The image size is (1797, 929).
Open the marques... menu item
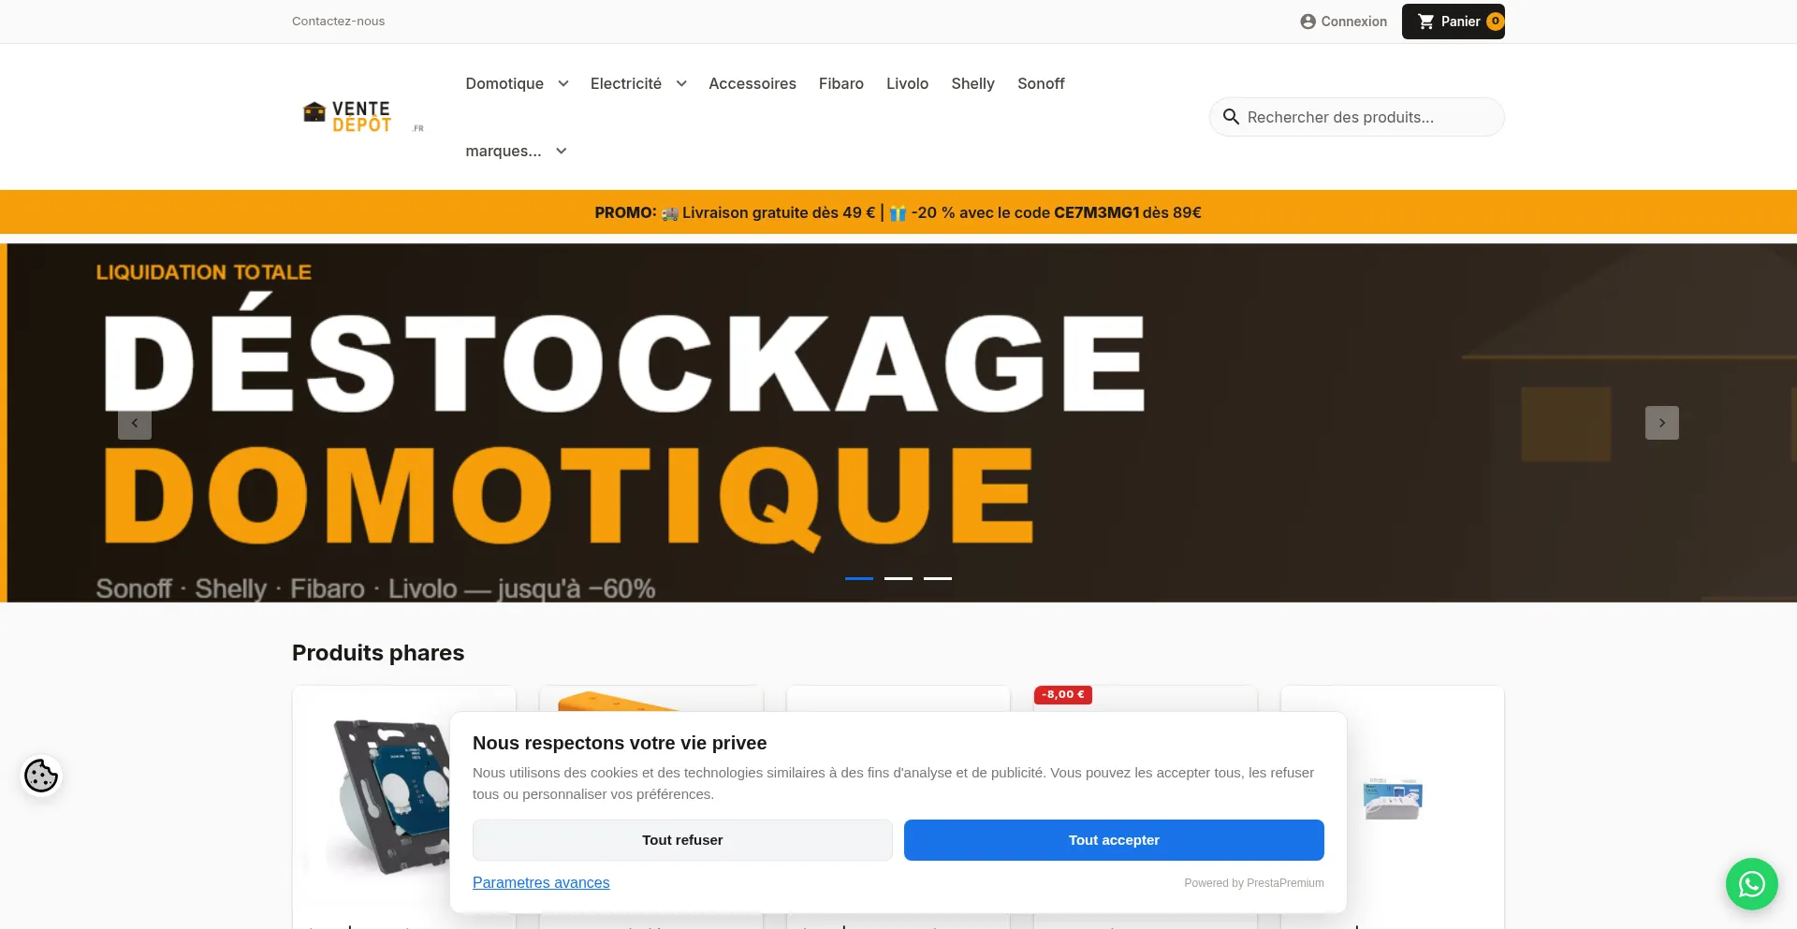coord(504,151)
